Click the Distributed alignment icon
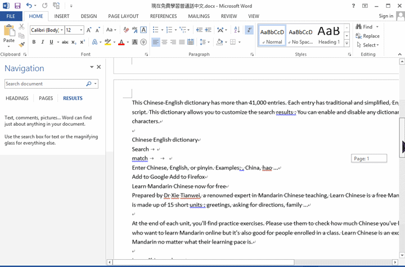Image resolution: width=405 pixels, height=267 pixels. click(191, 42)
